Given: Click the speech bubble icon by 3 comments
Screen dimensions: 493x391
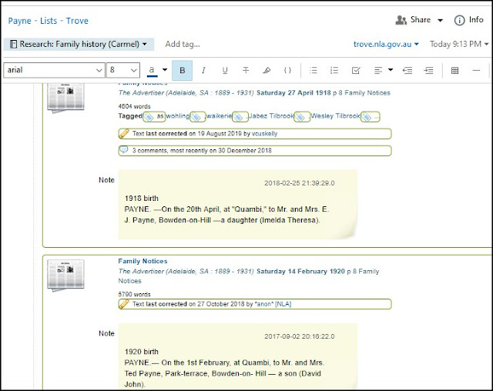Looking at the screenshot, I should coord(124,150).
